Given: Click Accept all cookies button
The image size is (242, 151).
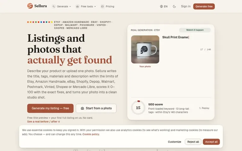Looking at the screenshot, I should (211, 142).
